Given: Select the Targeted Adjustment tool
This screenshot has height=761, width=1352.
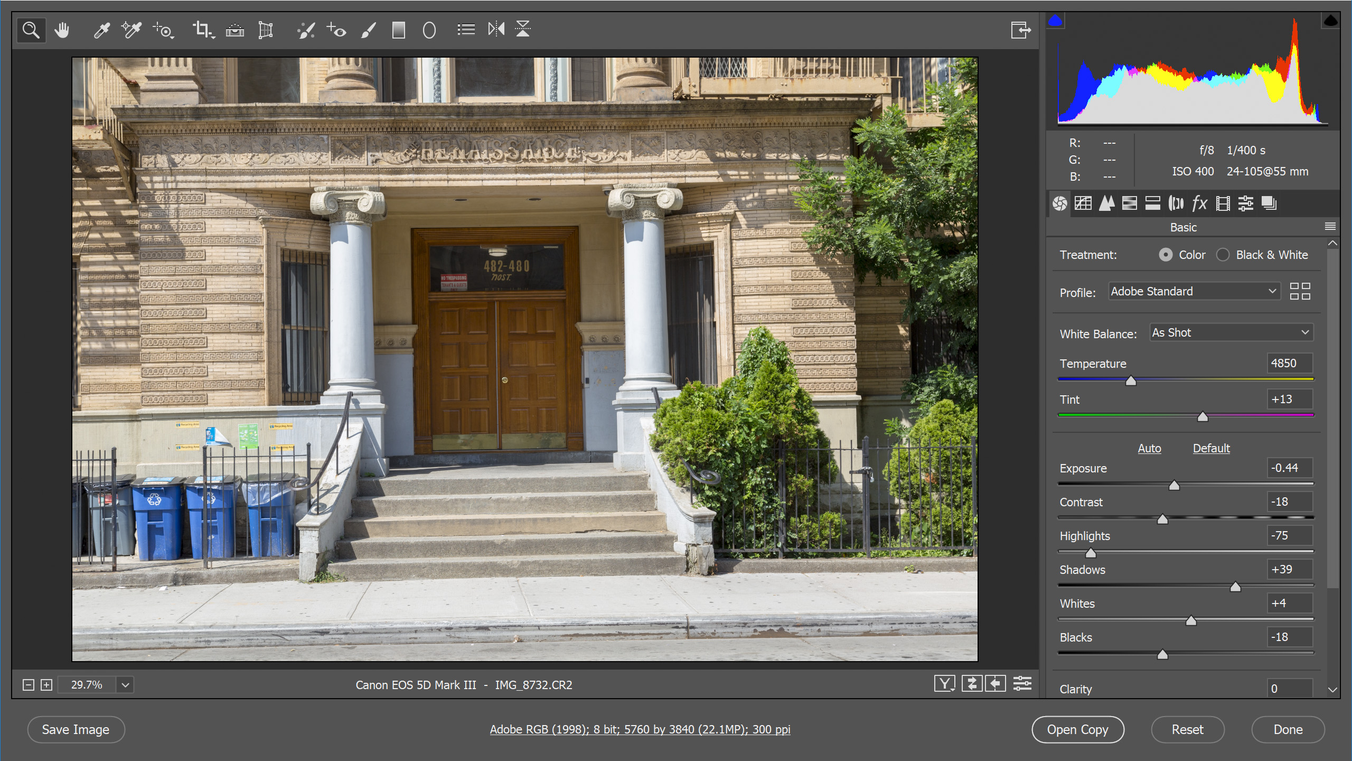Looking at the screenshot, I should point(164,30).
